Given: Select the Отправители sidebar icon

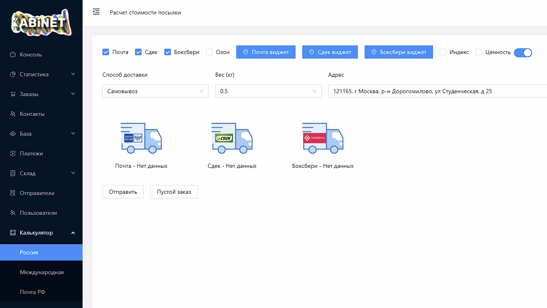Looking at the screenshot, I should pos(12,193).
